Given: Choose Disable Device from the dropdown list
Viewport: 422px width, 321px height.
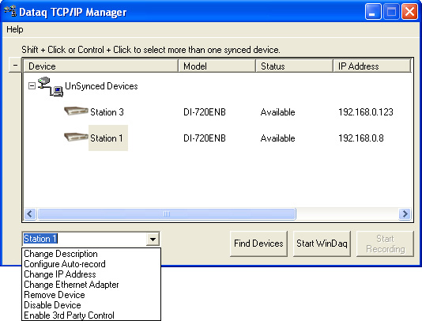Looking at the screenshot, I should click(x=91, y=305).
